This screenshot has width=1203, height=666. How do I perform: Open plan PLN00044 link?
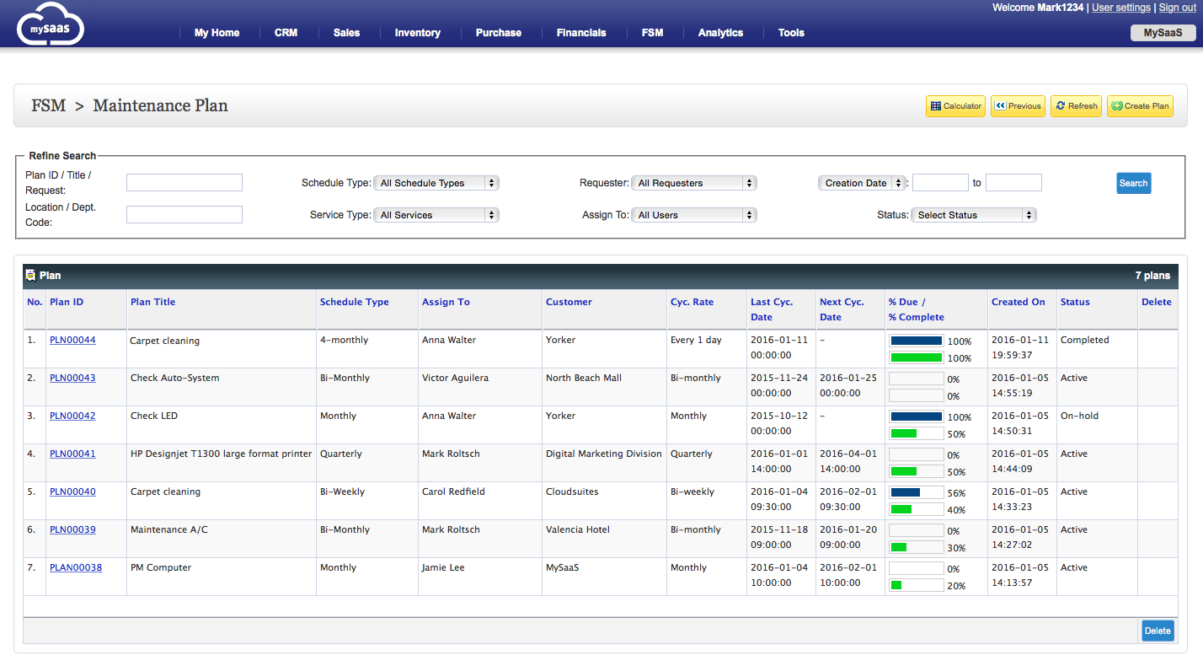[x=72, y=341]
